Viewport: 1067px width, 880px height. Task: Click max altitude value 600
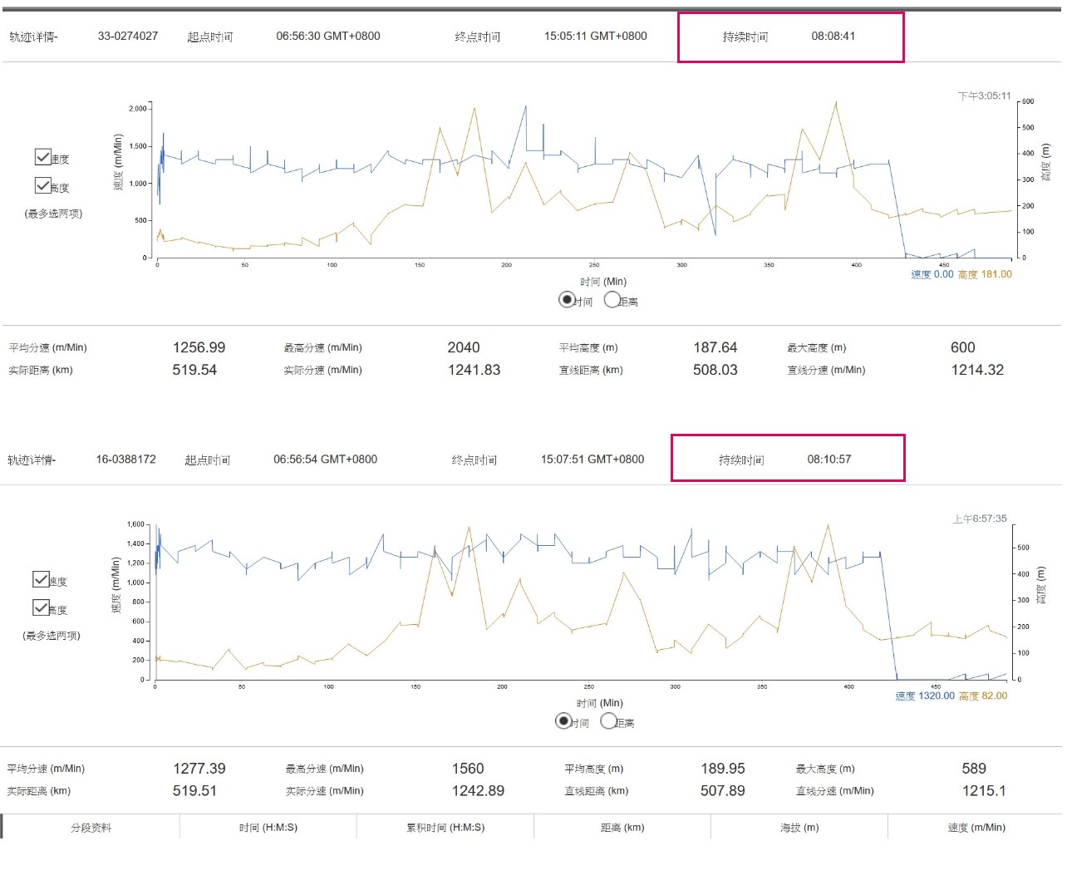[963, 347]
